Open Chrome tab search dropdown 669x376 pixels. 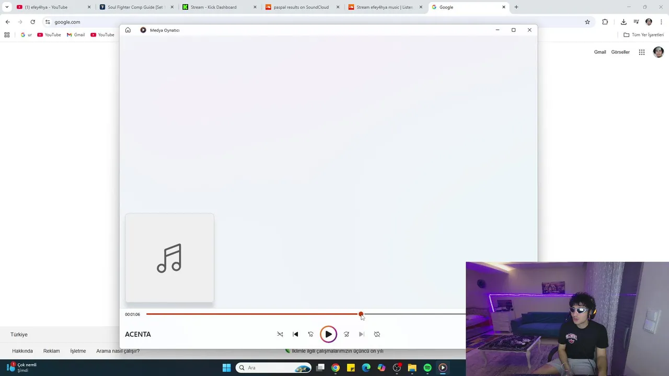pos(7,7)
